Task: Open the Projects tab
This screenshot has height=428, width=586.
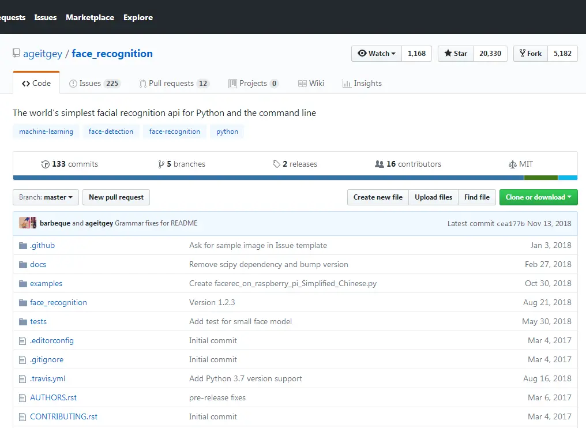Action: 253,84
